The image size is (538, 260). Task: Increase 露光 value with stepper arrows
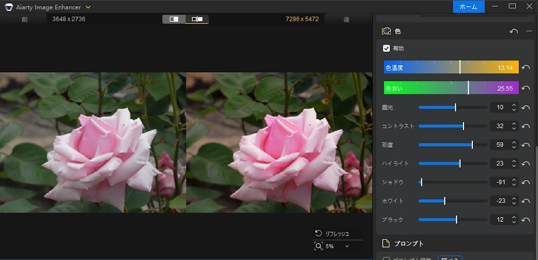(514, 105)
